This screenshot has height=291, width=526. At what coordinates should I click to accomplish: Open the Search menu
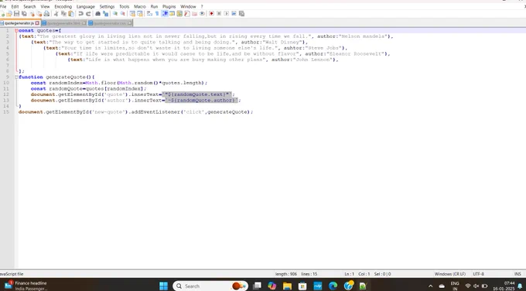coord(29,6)
